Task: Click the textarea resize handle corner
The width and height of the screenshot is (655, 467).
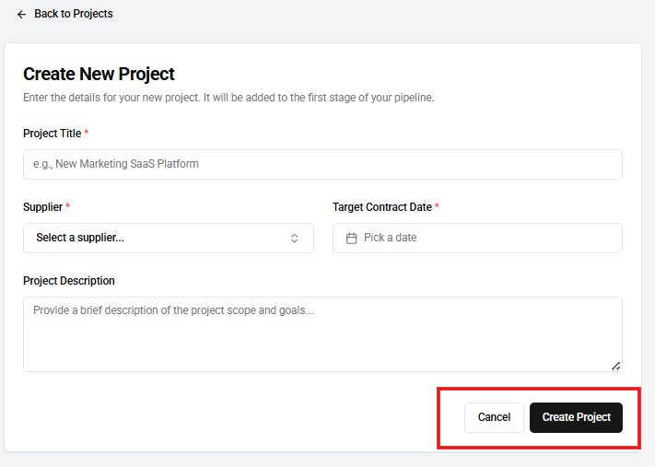Action: tap(616, 366)
